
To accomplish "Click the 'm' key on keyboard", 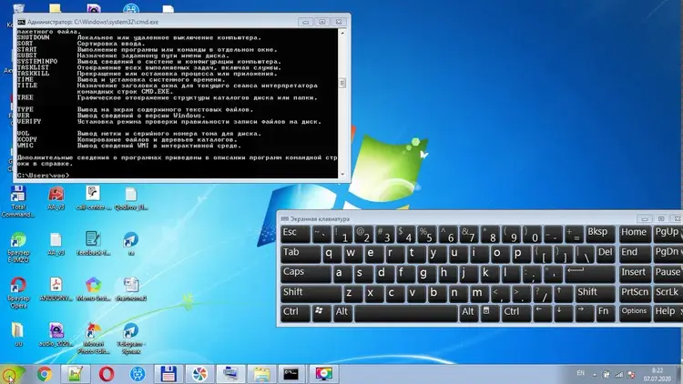I will (x=478, y=294).
